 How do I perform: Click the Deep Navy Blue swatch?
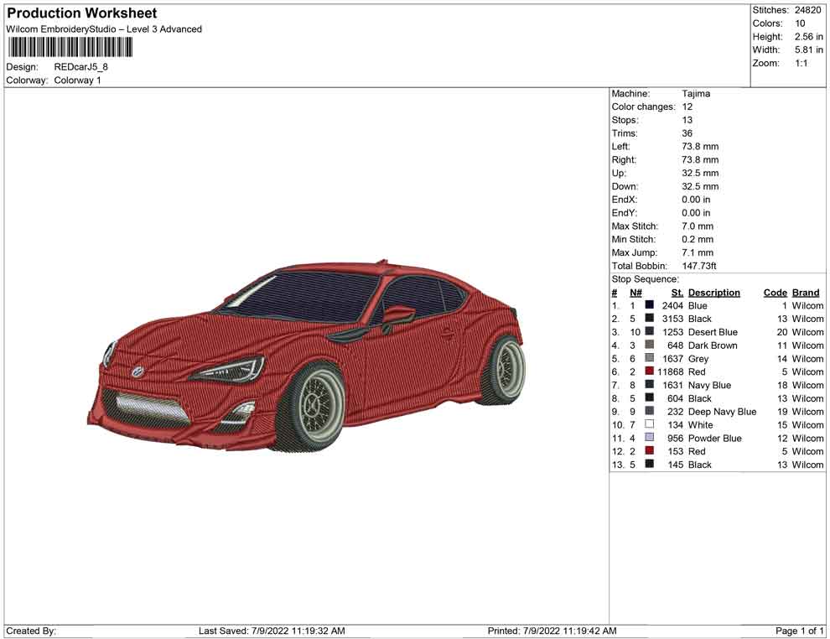(x=650, y=412)
